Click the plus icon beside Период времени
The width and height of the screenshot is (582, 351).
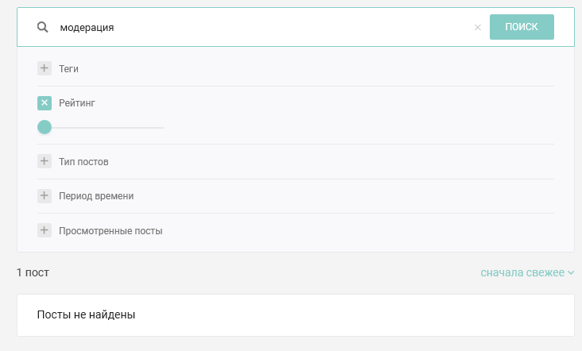[45, 195]
